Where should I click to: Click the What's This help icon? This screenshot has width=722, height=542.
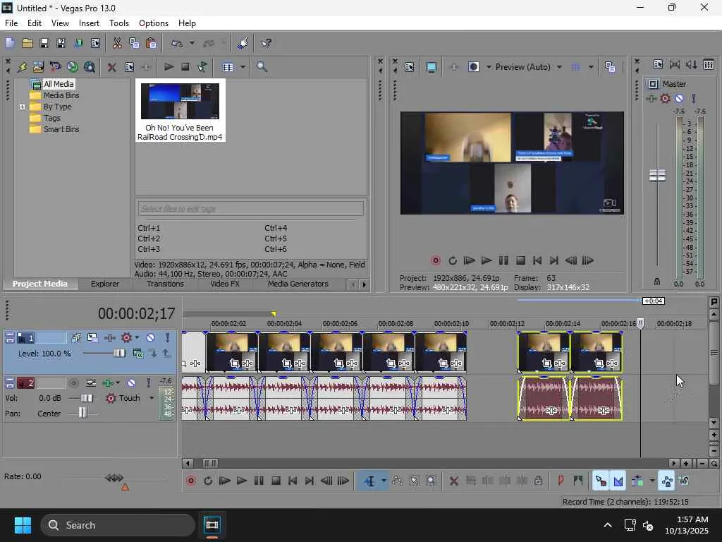coord(266,43)
